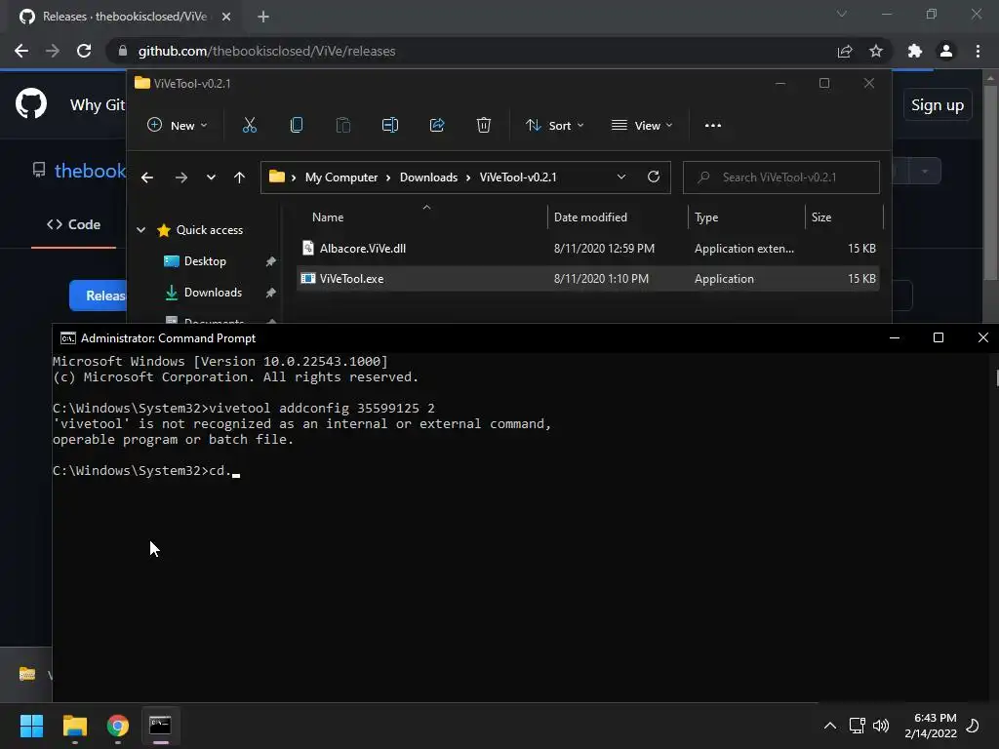Sort files by Date modified column
Image resolution: width=999 pixels, height=749 pixels.
click(590, 217)
